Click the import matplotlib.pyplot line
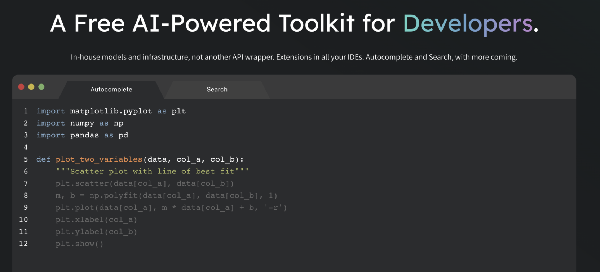 click(x=111, y=111)
